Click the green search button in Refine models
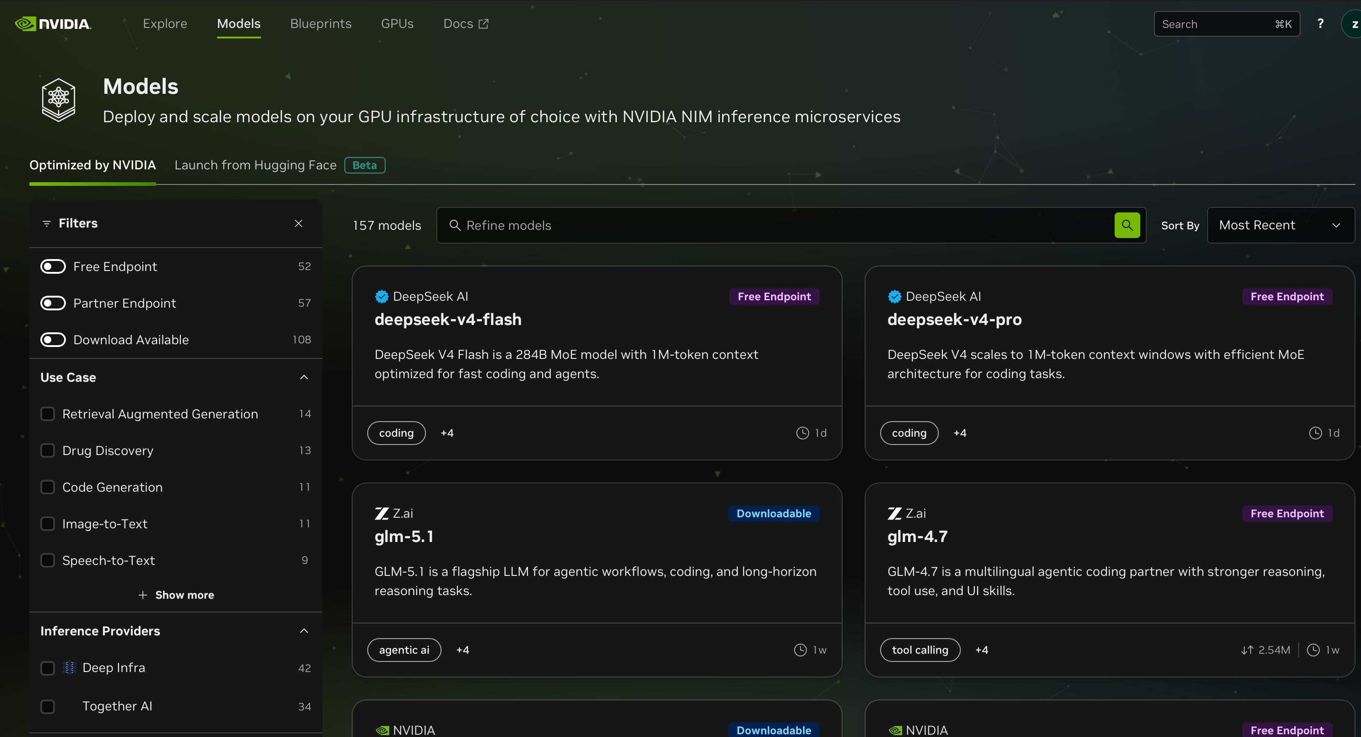Image resolution: width=1361 pixels, height=737 pixels. pyautogui.click(x=1127, y=225)
